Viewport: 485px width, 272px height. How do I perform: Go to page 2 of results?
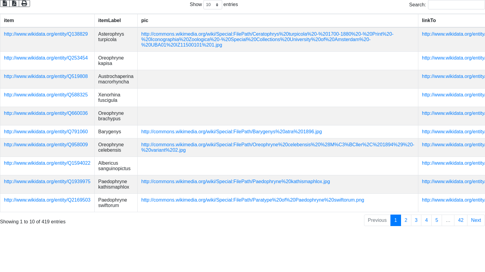(406, 220)
